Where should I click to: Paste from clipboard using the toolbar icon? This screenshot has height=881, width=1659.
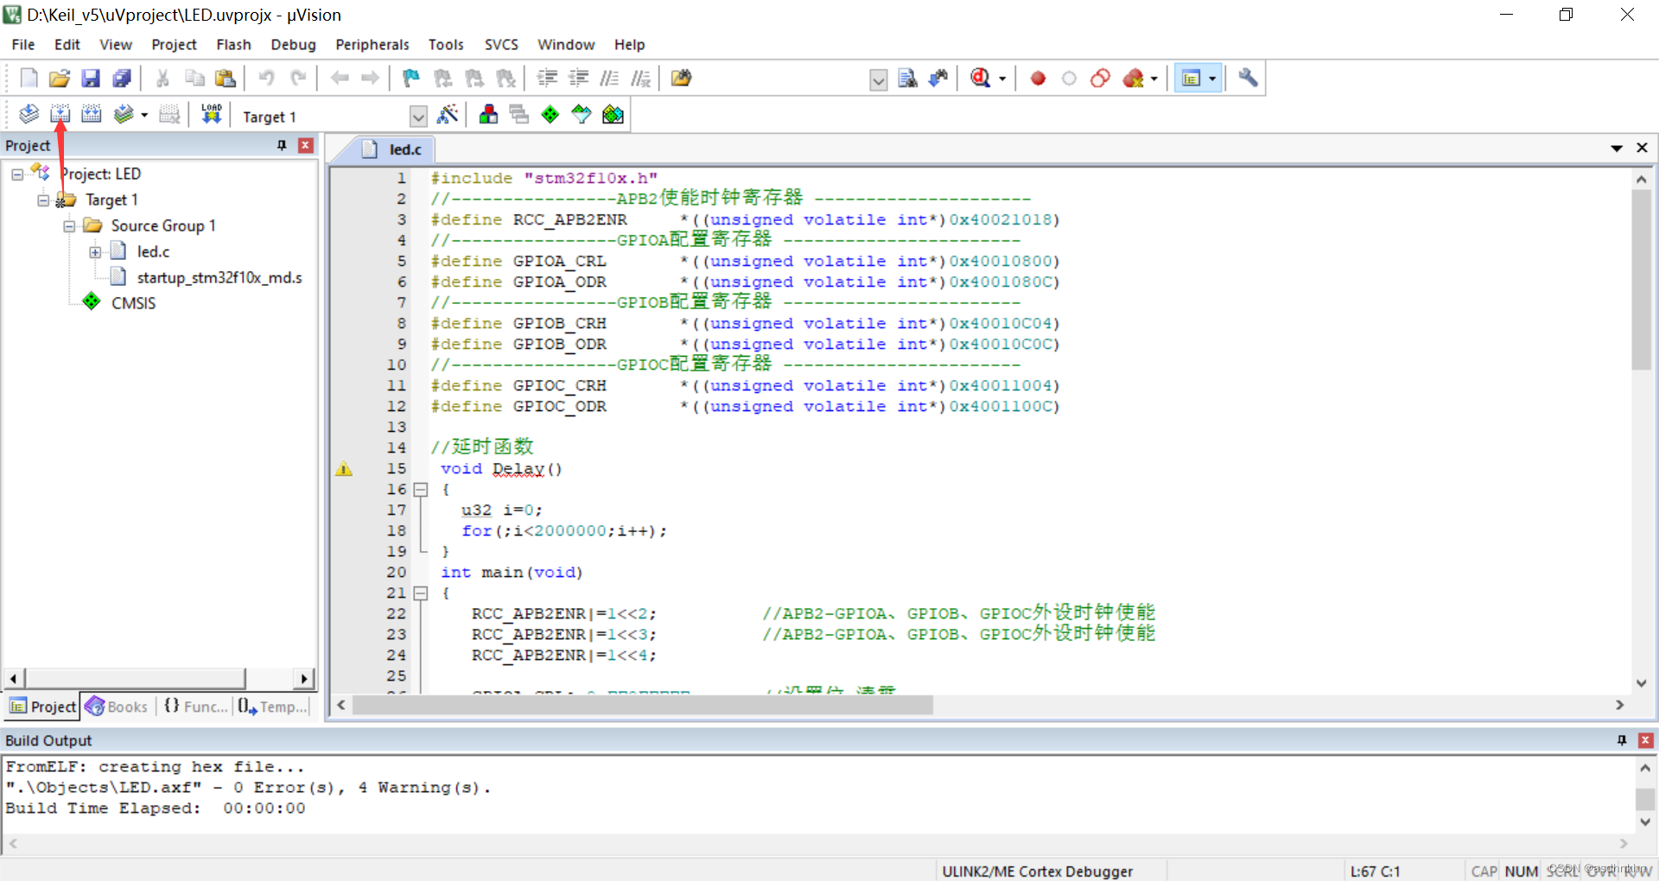click(226, 79)
